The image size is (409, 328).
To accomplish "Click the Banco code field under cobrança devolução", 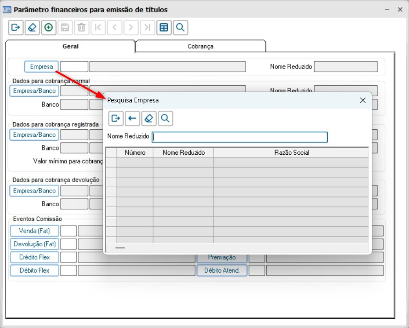I will point(74,204).
